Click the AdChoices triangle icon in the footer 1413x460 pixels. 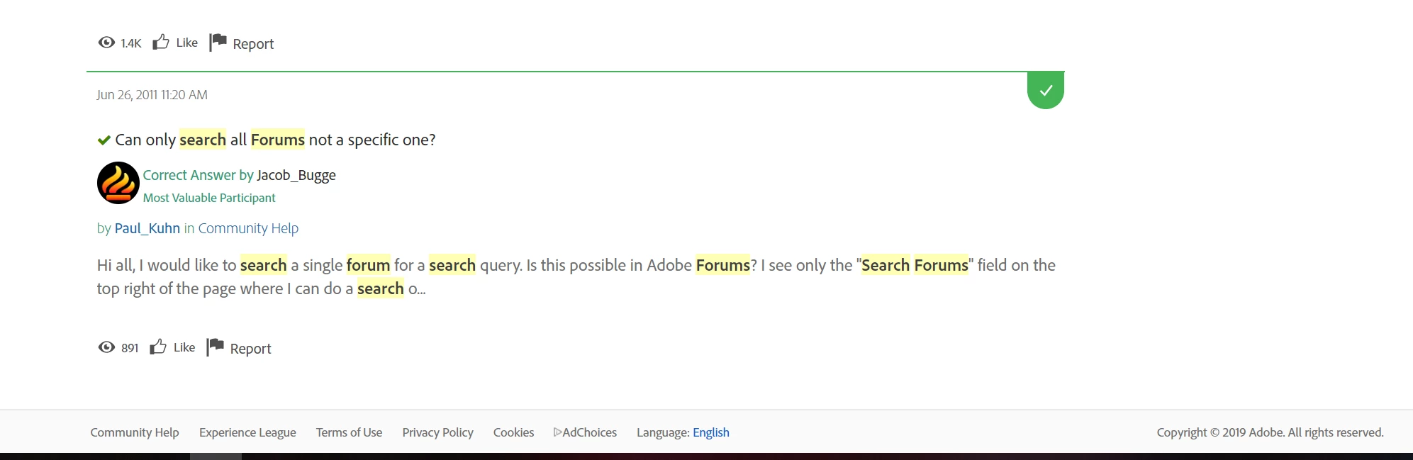(x=557, y=432)
